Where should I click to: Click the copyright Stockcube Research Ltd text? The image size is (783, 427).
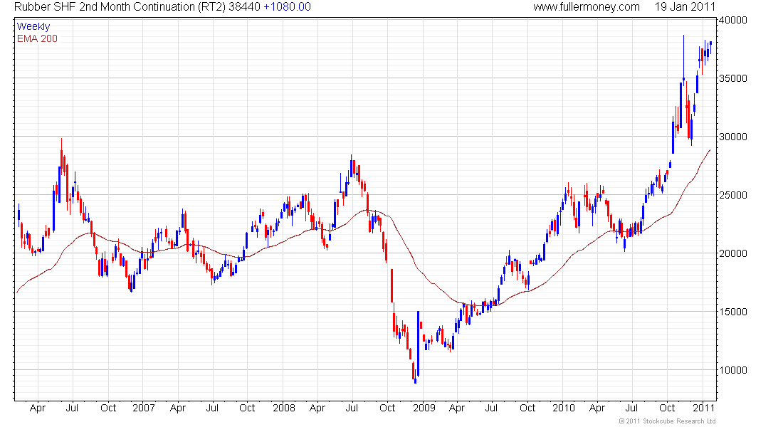667,421
